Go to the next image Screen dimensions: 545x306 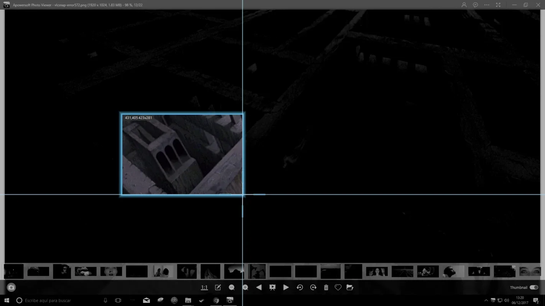click(286, 287)
